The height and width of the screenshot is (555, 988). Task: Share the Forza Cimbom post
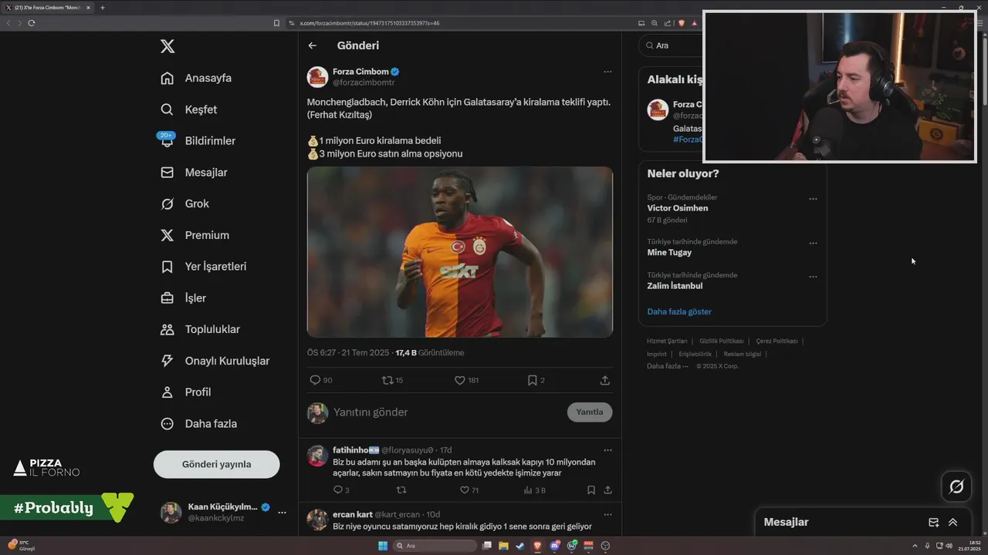tap(605, 380)
